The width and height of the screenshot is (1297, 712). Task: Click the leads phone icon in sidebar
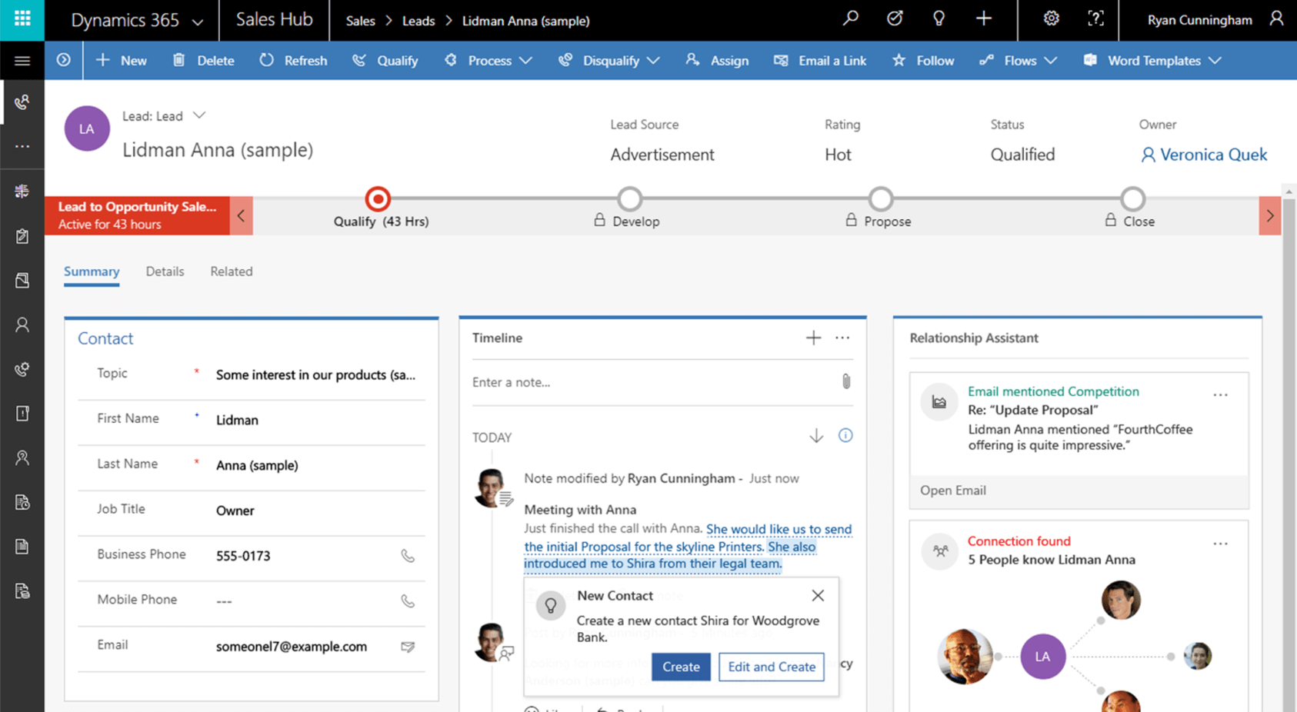[22, 102]
